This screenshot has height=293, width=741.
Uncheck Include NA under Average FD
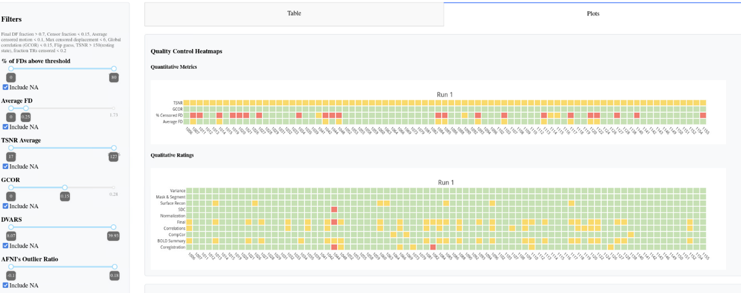pos(6,127)
